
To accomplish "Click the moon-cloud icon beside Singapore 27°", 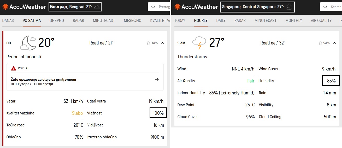I will click(289, 7).
